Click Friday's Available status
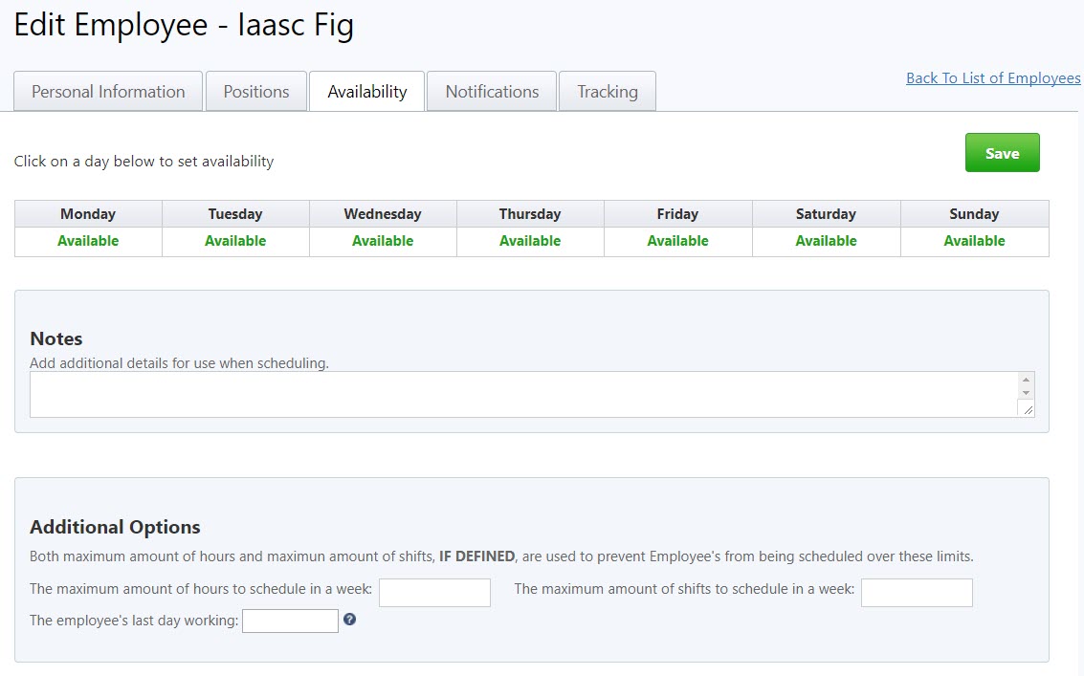This screenshot has height=676, width=1084. (677, 241)
